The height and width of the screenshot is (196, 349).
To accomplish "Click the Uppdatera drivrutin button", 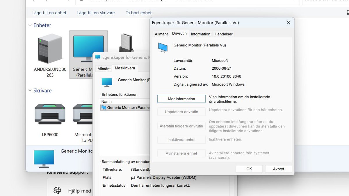I will click(x=181, y=112).
